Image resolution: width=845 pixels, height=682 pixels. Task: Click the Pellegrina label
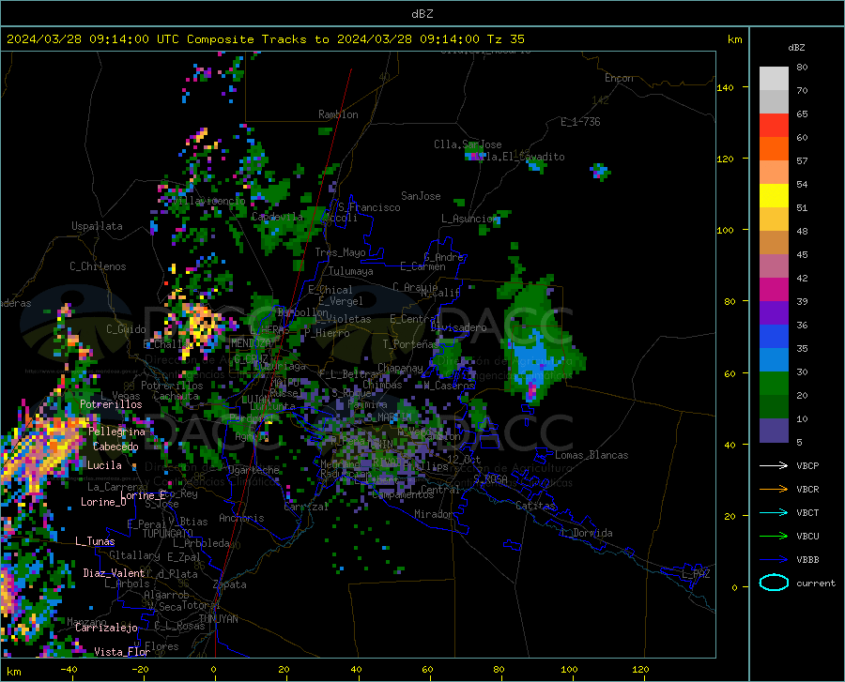coord(117,432)
